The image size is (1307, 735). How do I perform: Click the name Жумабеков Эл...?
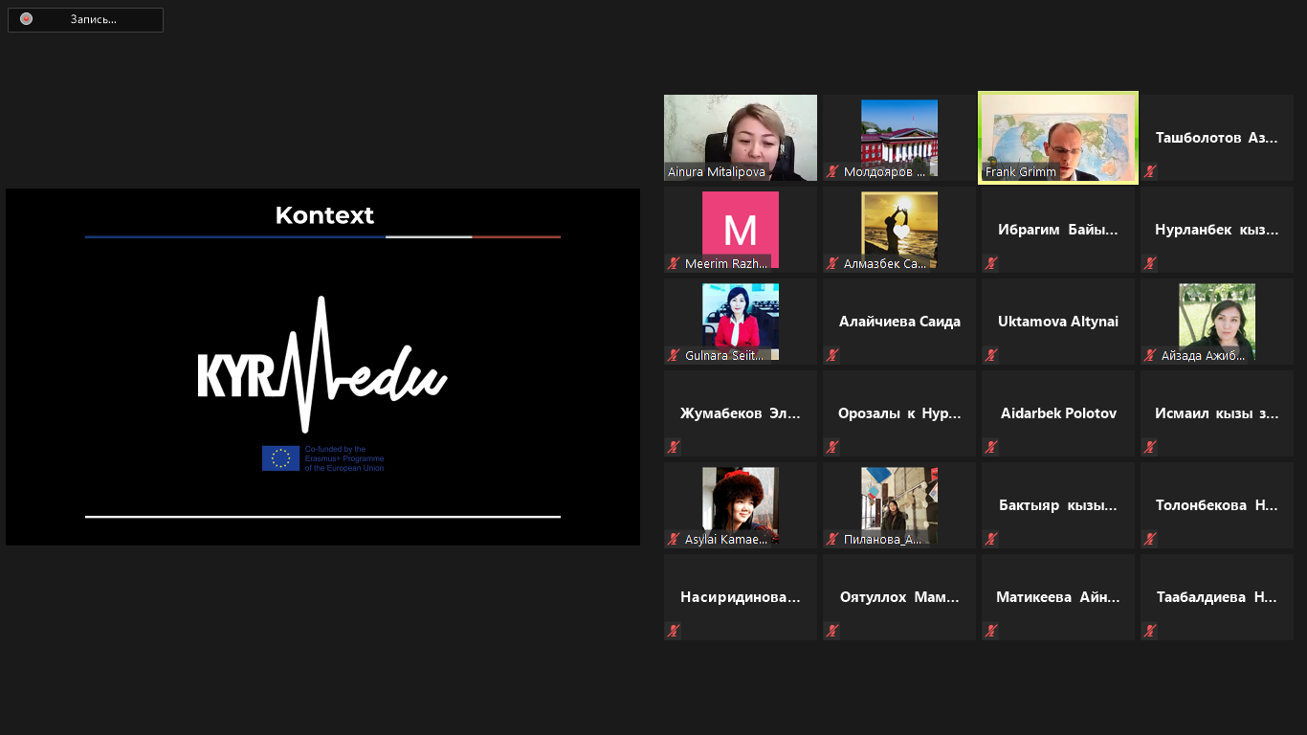[741, 413]
